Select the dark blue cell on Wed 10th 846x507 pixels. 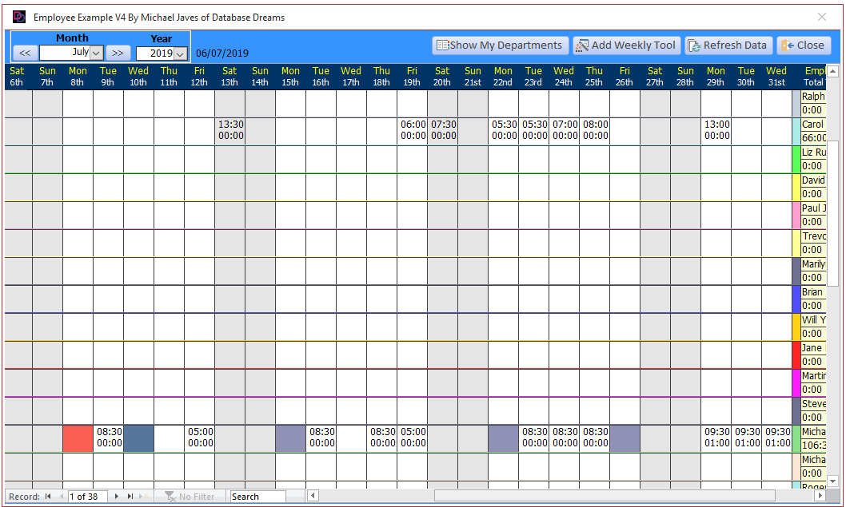pos(138,438)
